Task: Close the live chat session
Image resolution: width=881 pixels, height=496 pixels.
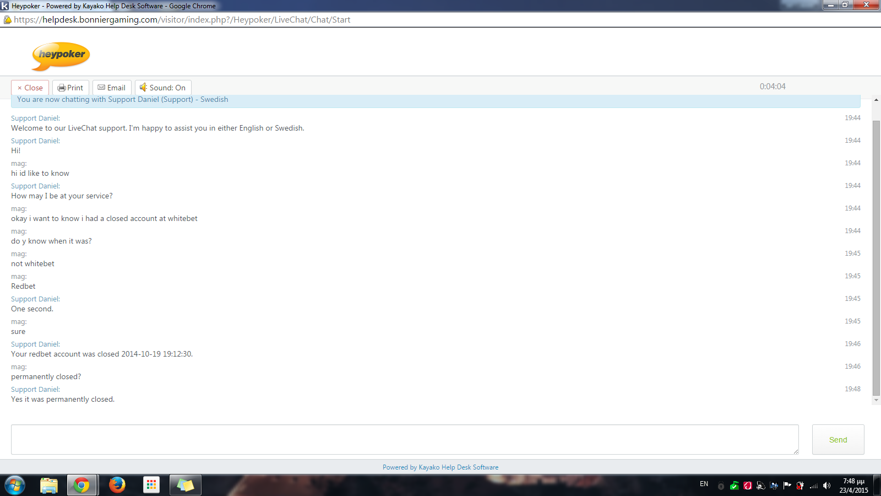Action: coord(30,88)
